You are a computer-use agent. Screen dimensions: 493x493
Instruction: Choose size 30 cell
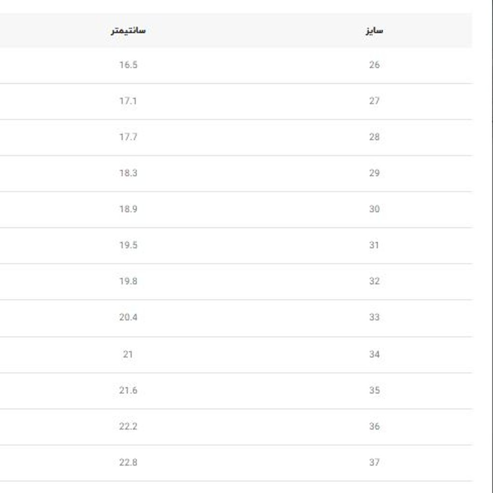pos(374,209)
